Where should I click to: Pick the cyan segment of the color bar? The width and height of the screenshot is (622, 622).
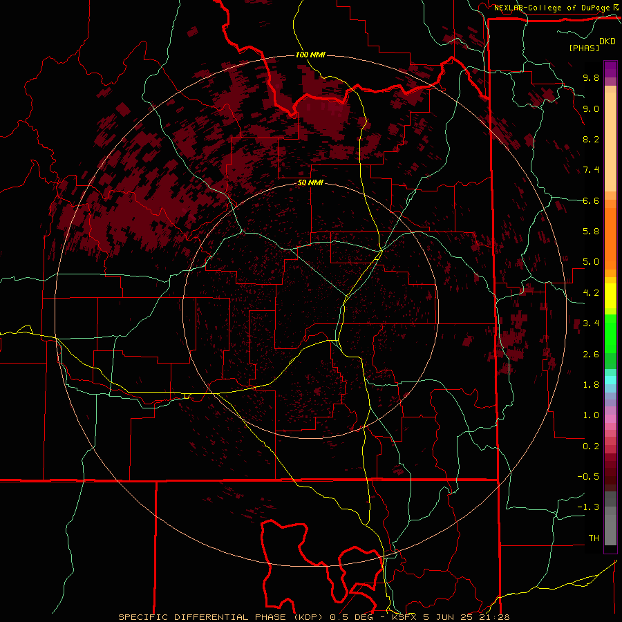(610, 380)
